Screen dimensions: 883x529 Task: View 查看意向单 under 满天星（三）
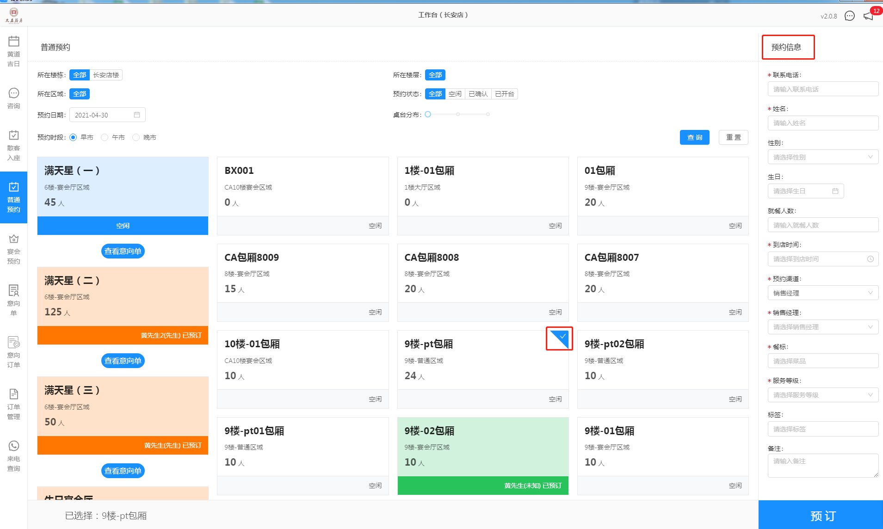coord(123,471)
